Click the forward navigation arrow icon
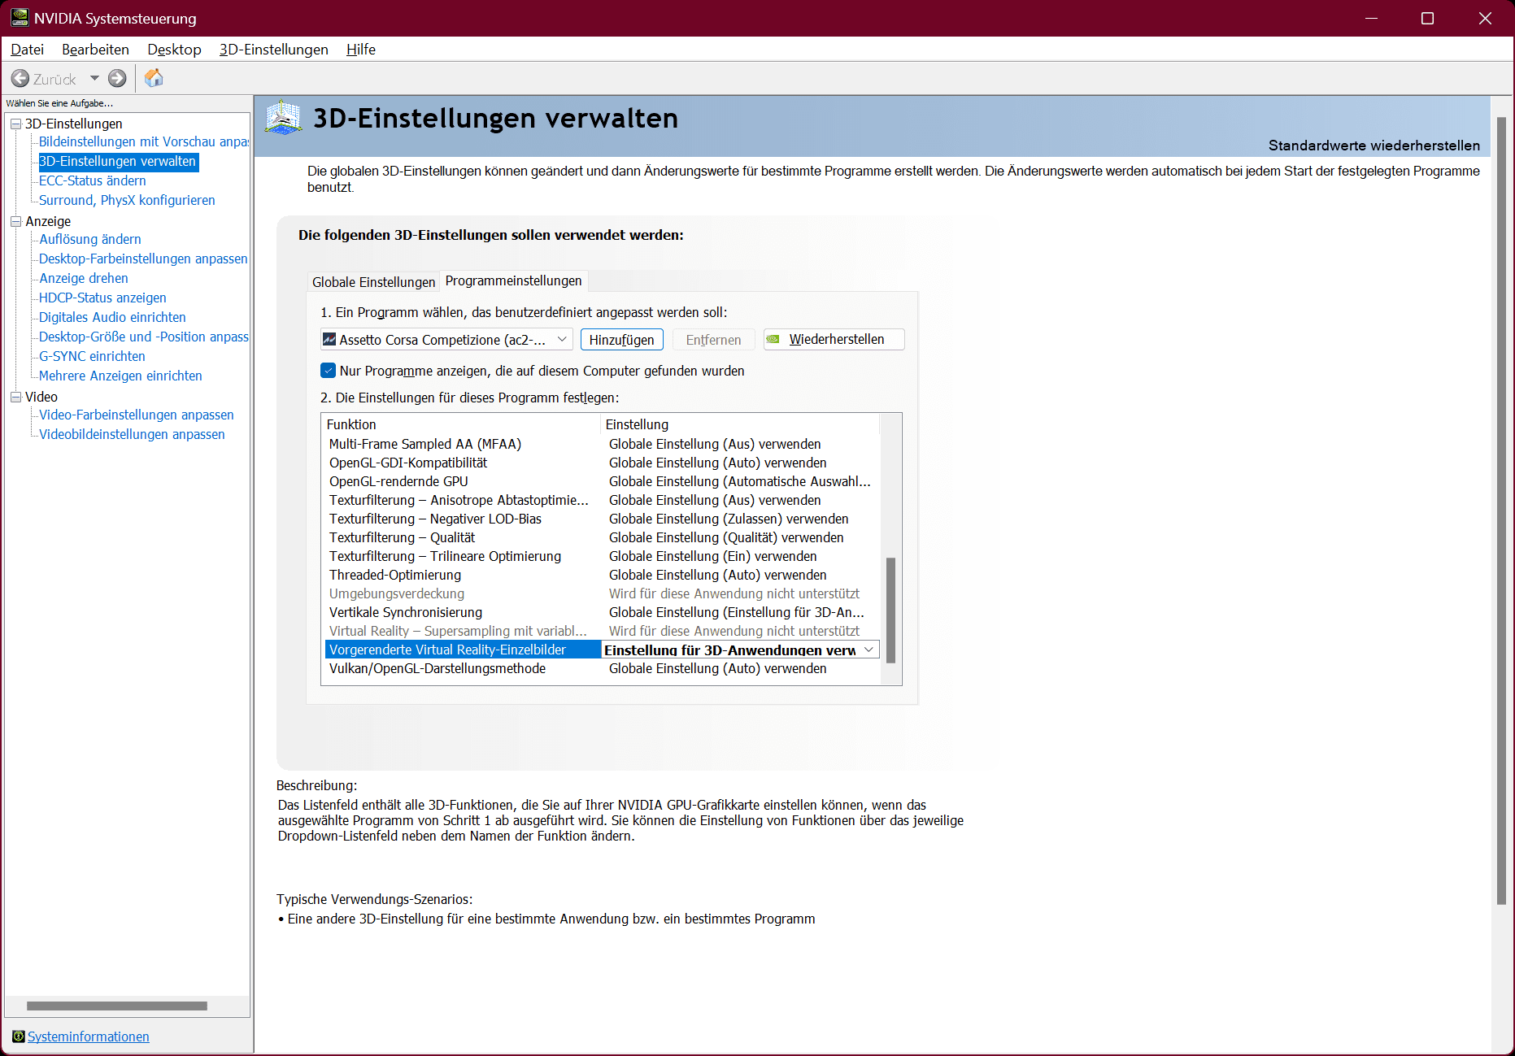 117,79
